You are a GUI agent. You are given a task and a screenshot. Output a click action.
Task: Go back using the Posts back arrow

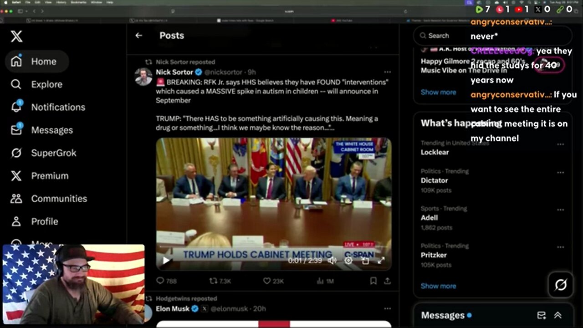coord(138,36)
